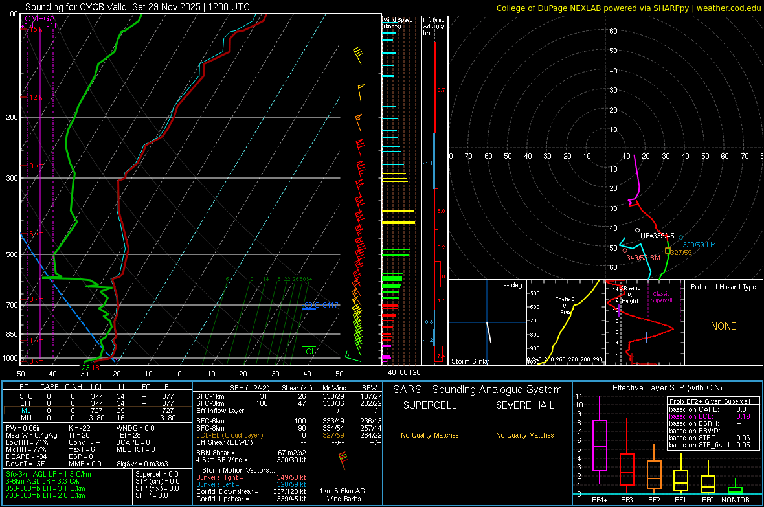The width and height of the screenshot is (764, 507).
Task: Click the Corfidi Upshear 339/45 kt value
Action: [x=291, y=499]
